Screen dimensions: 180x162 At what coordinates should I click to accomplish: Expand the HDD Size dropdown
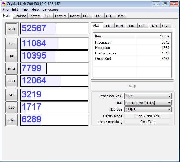click(148, 109)
